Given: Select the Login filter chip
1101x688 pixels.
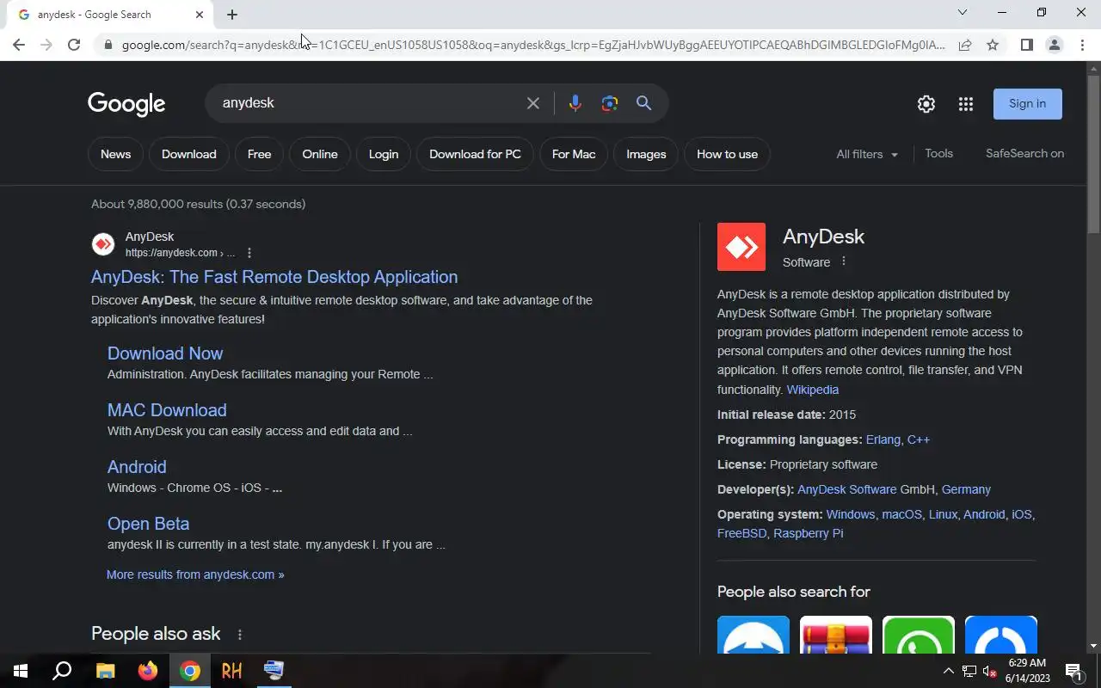Looking at the screenshot, I should 384,154.
